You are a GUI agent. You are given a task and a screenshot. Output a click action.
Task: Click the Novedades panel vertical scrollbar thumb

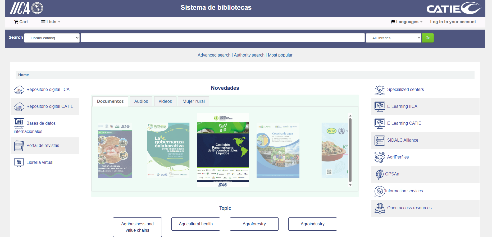pyautogui.click(x=350, y=150)
